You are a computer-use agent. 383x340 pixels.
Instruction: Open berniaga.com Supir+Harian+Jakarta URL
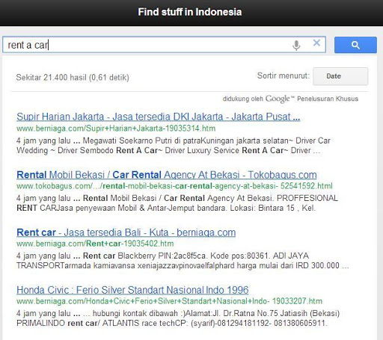(x=116, y=129)
